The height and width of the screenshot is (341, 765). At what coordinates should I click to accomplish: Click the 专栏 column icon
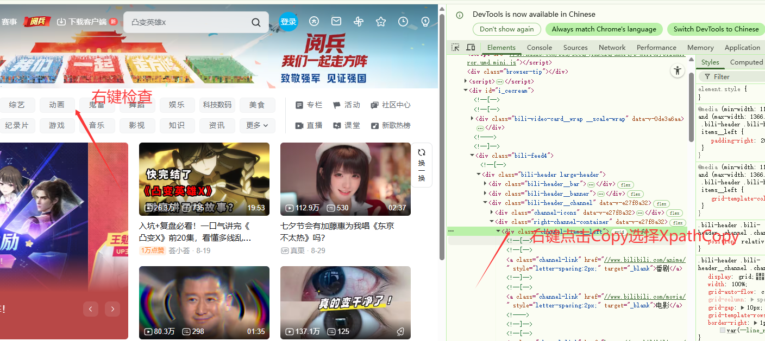299,105
